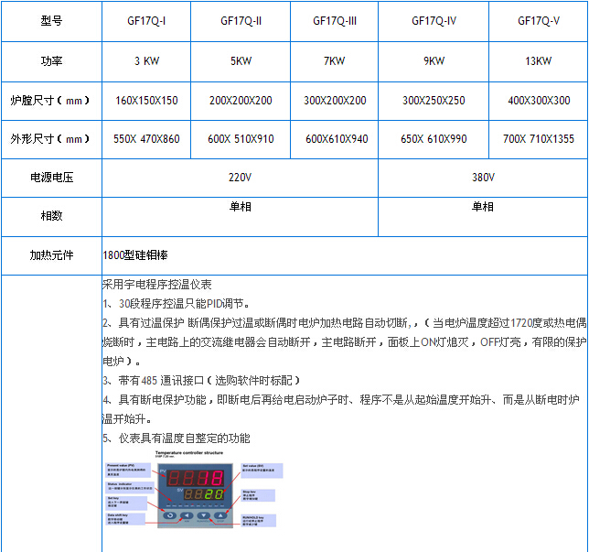Click the circular Set key on controller image

[170, 515]
